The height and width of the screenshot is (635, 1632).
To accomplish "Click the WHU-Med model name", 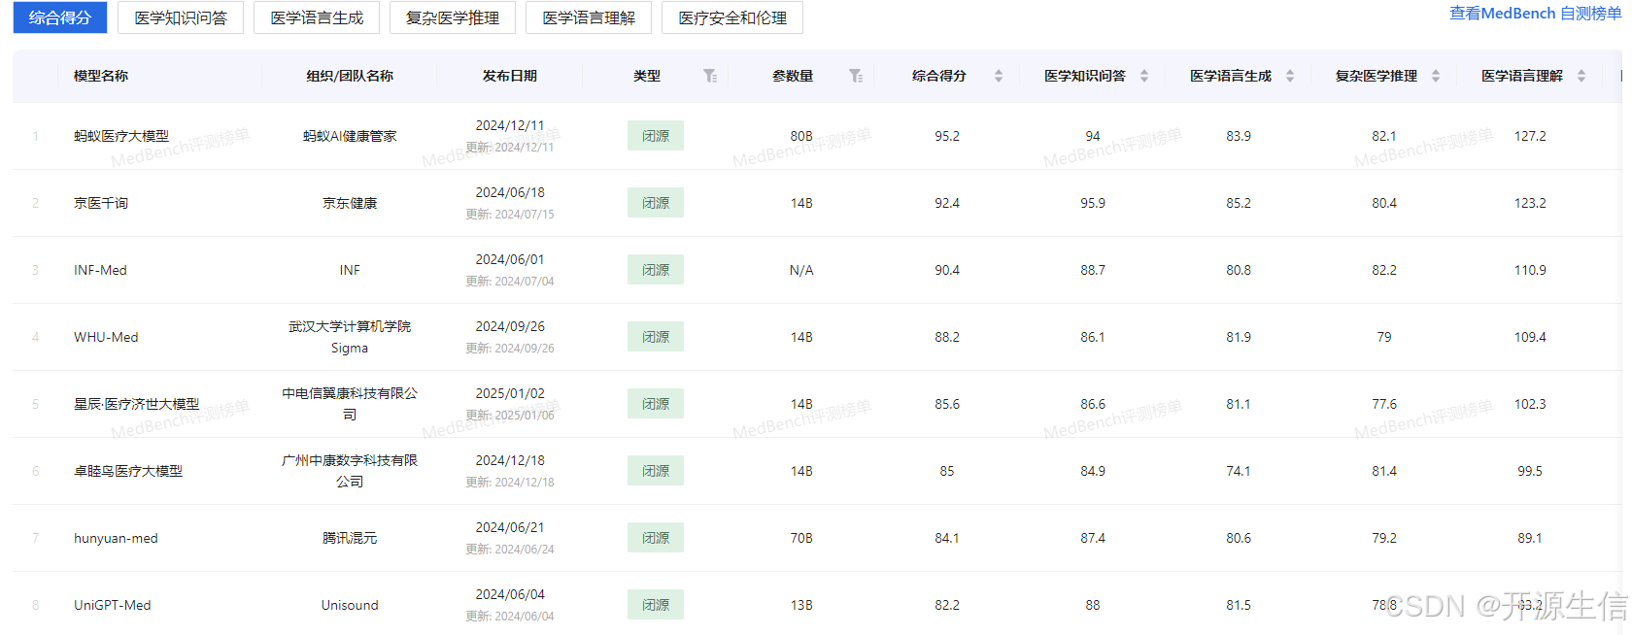I will pos(106,337).
